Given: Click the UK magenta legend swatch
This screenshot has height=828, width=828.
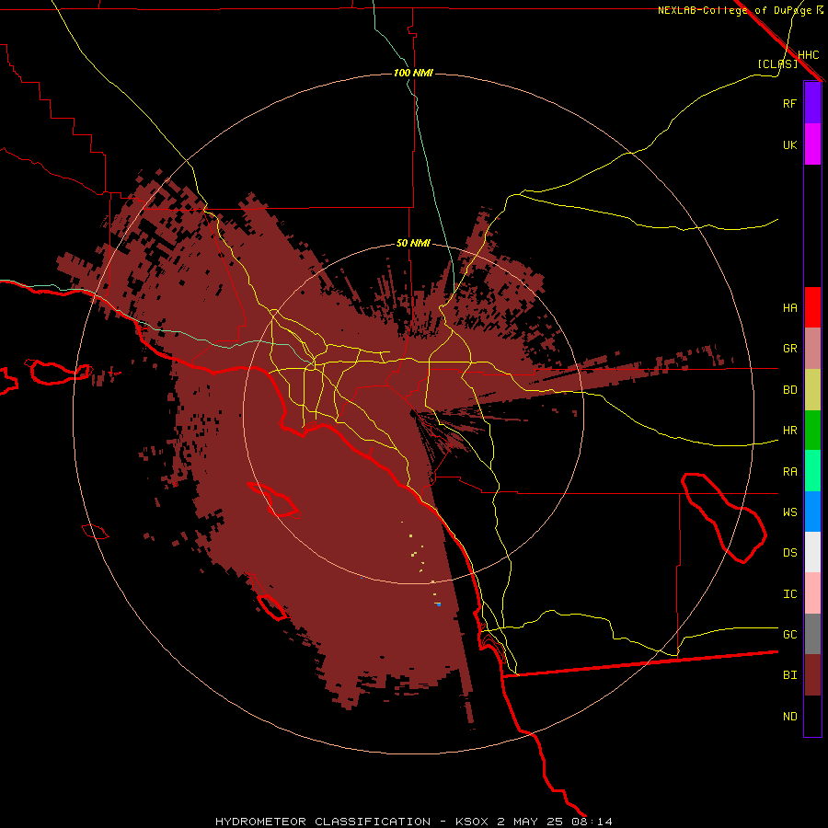Looking at the screenshot, I should coord(812,144).
